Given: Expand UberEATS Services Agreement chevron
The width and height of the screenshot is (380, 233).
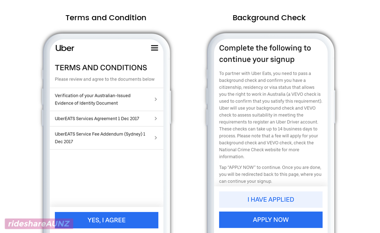Looking at the screenshot, I should 156,118.
